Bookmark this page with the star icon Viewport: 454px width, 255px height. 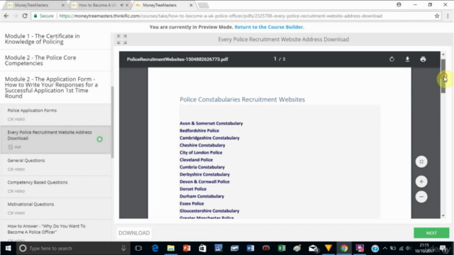pos(437,16)
